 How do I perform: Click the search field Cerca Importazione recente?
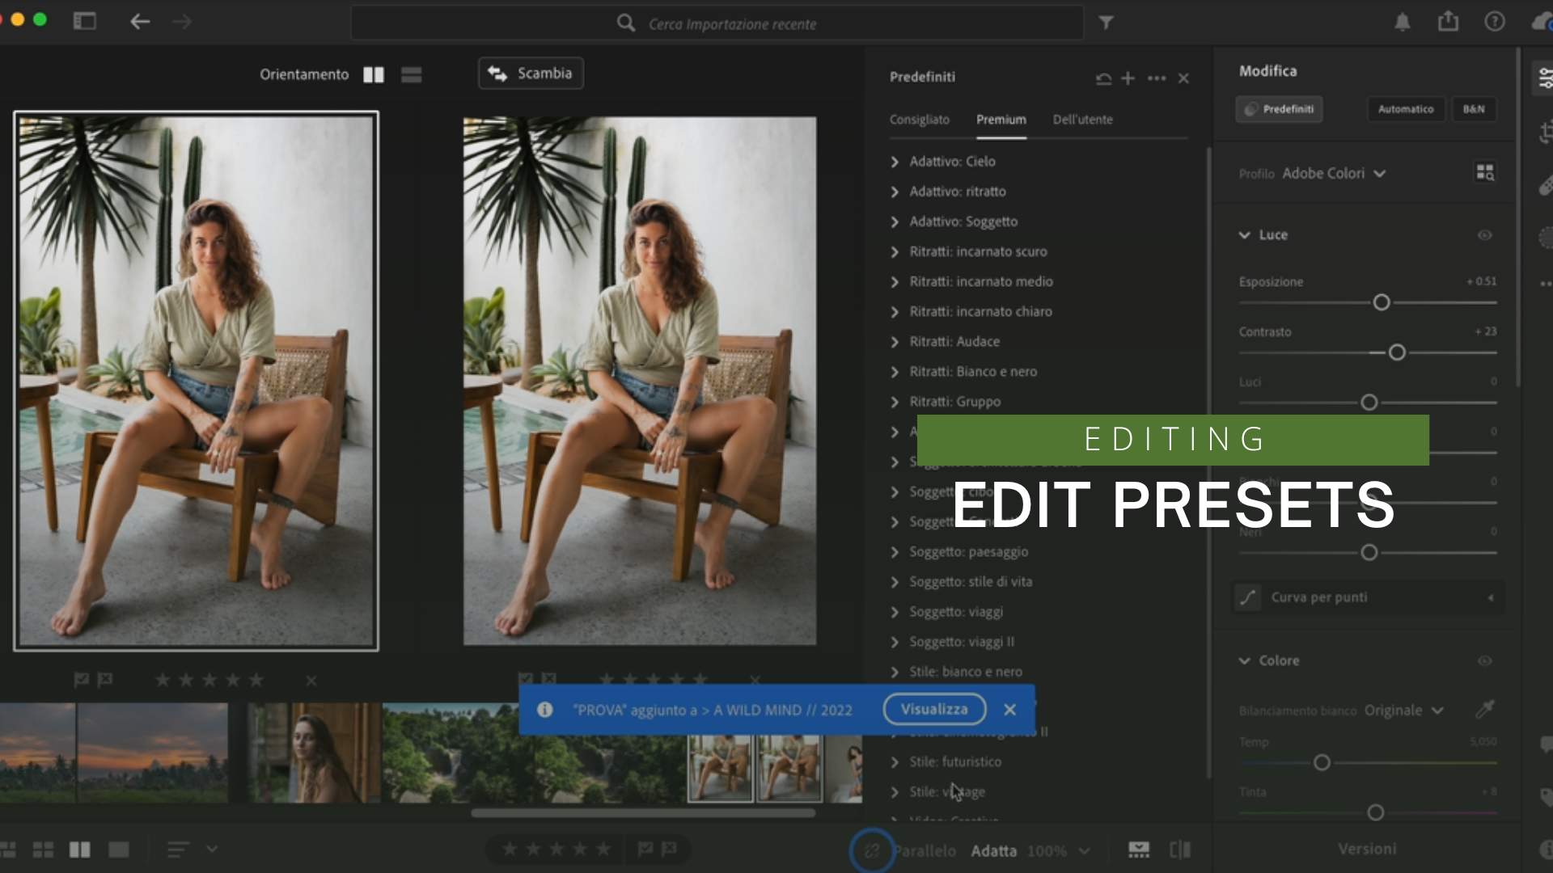pyautogui.click(x=732, y=24)
